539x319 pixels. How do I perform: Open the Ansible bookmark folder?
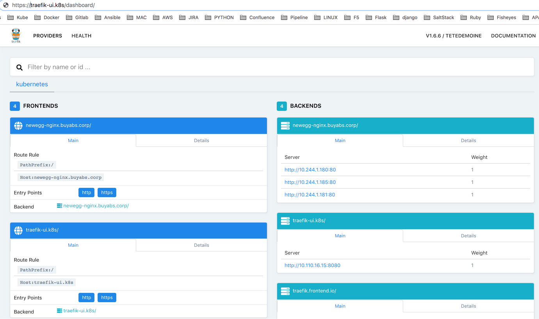(x=107, y=18)
